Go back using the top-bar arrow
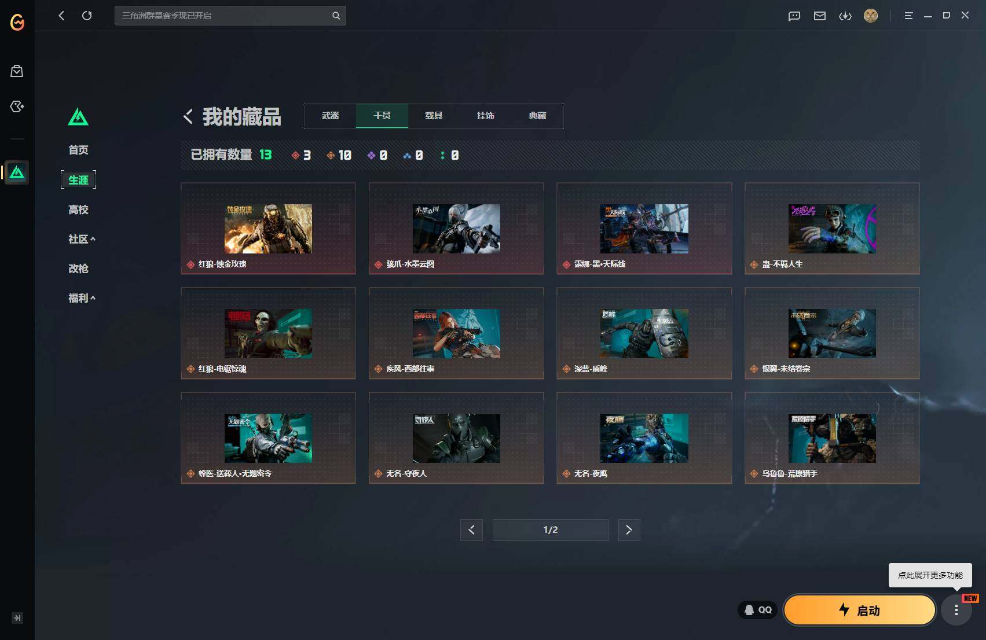 point(61,16)
